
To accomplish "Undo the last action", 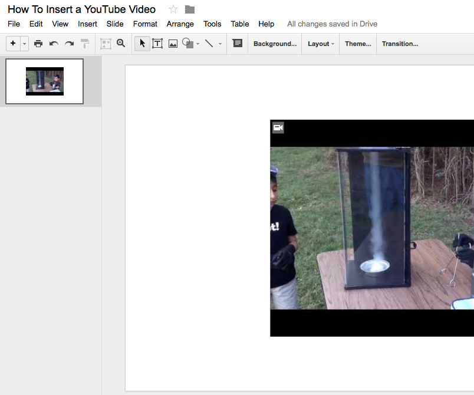I will click(x=54, y=43).
